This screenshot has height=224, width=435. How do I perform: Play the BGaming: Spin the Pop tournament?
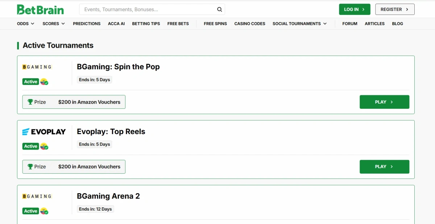click(384, 102)
